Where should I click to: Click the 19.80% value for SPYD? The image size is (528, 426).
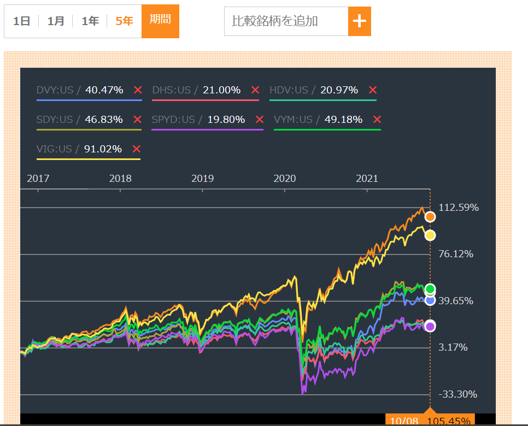click(226, 120)
